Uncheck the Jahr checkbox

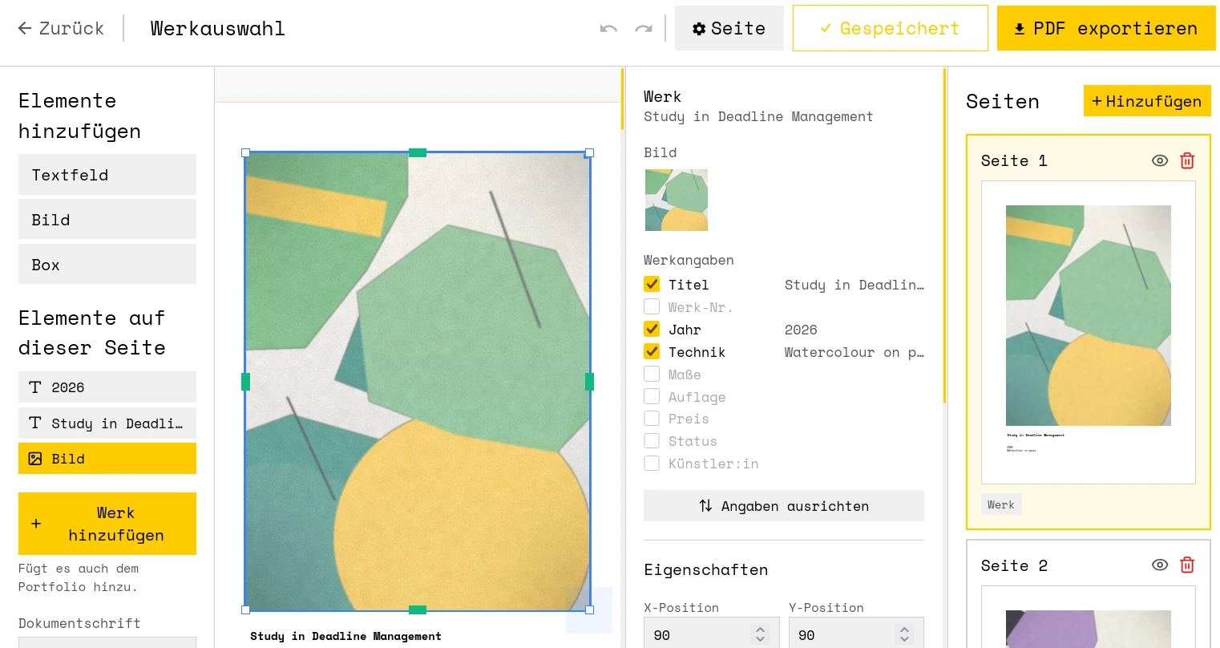tap(652, 330)
